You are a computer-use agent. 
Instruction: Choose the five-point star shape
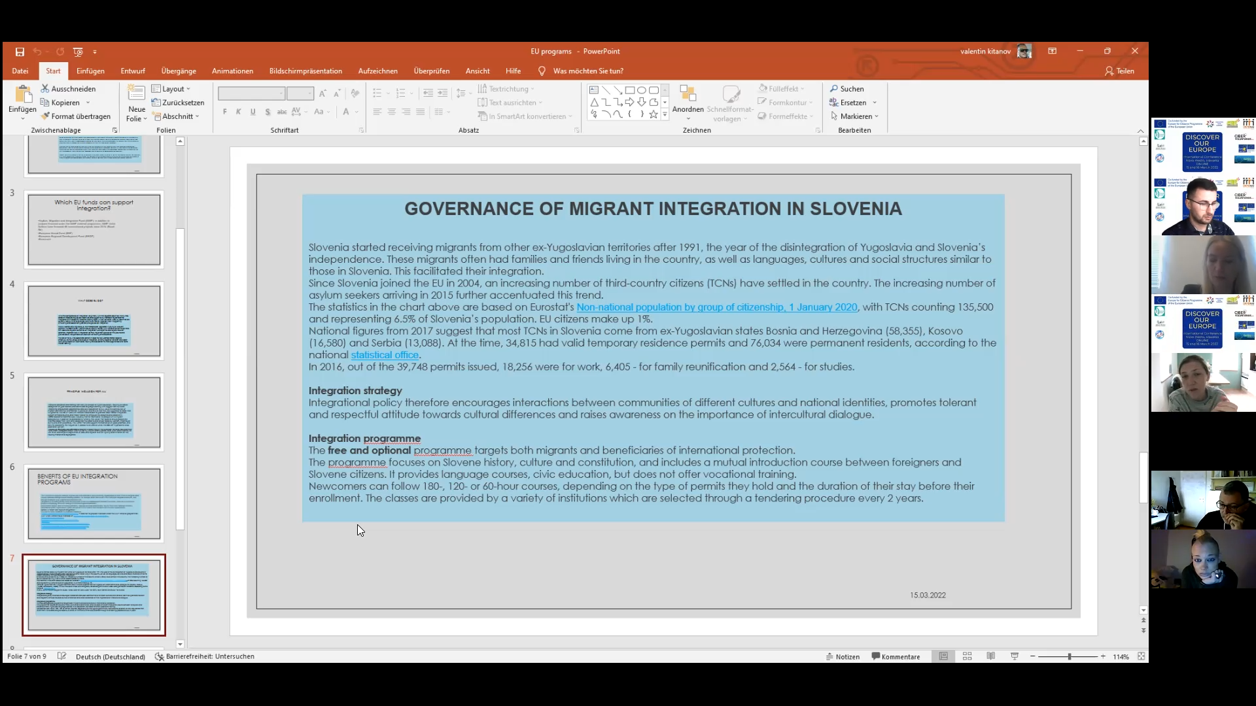tap(654, 114)
